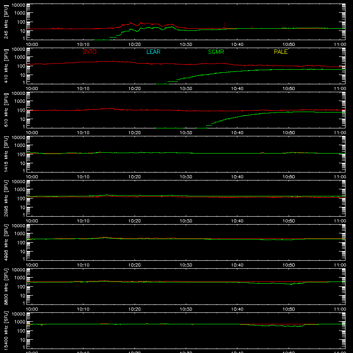
Task: Select the 410 MHz [SFU] axis title
Action: tap(6, 66)
